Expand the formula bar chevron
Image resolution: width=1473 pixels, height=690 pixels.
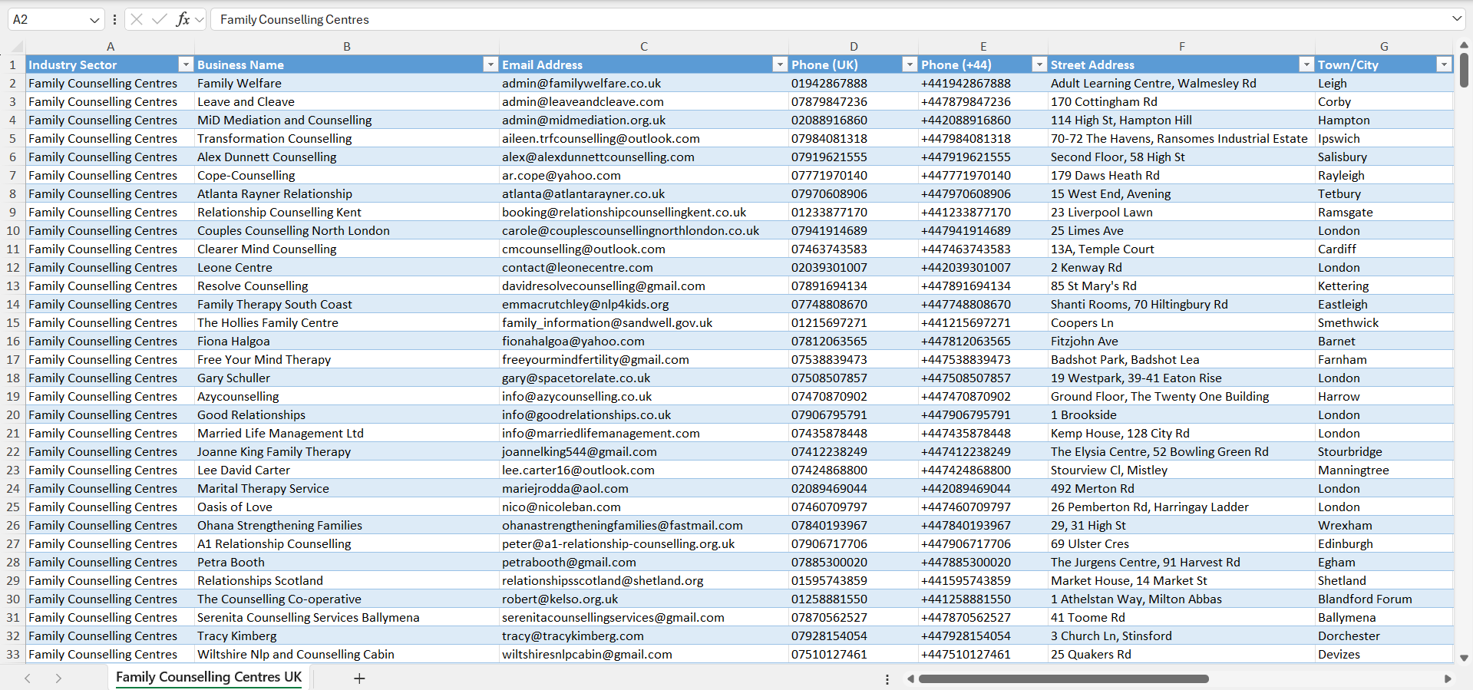click(1456, 18)
